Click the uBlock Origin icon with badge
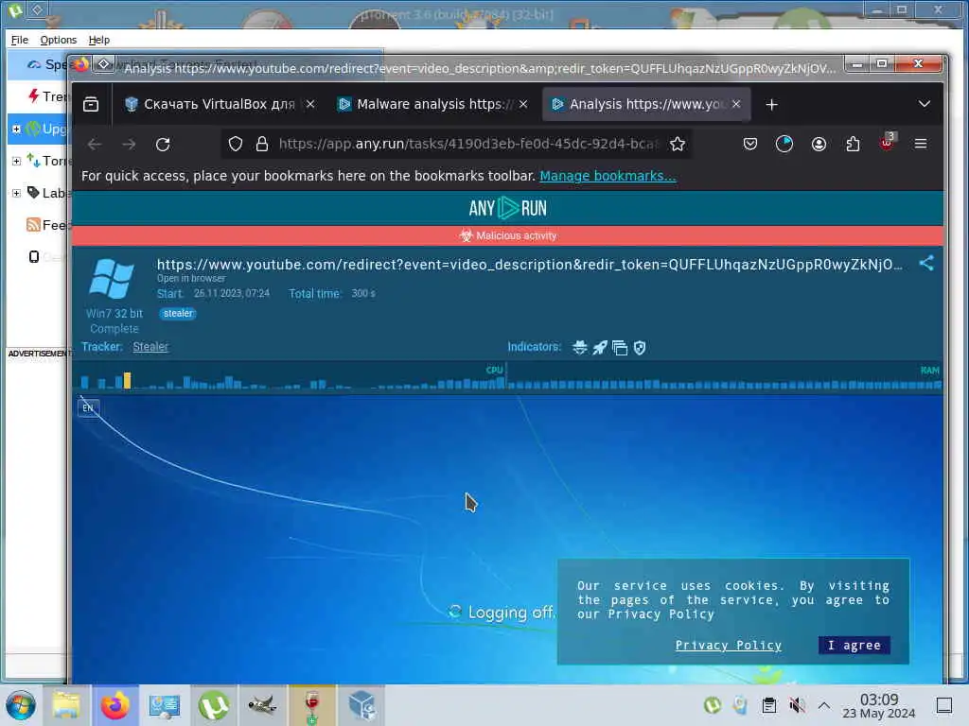This screenshot has width=969, height=726. pyautogui.click(x=888, y=143)
